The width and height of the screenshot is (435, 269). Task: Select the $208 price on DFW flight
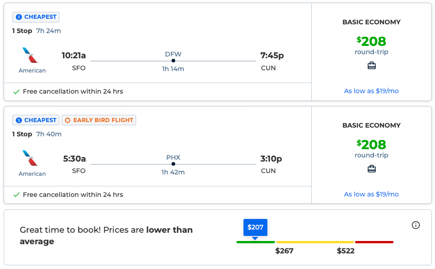click(371, 41)
